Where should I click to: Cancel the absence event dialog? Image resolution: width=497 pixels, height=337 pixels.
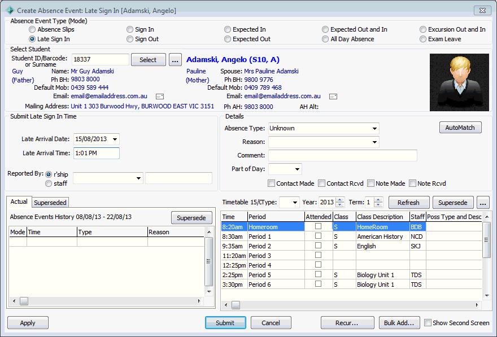pos(271,323)
